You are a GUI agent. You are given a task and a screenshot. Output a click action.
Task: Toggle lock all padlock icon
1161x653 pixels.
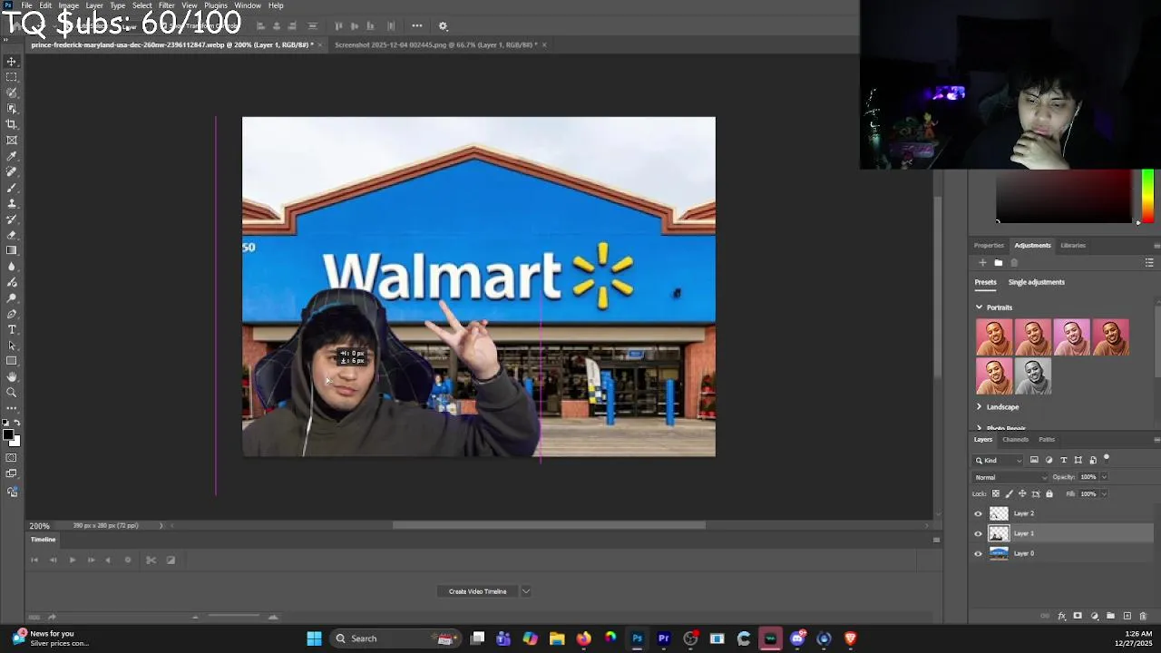click(1049, 494)
